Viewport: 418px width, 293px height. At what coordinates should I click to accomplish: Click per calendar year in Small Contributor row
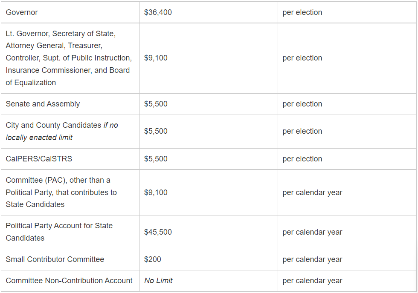click(x=312, y=259)
